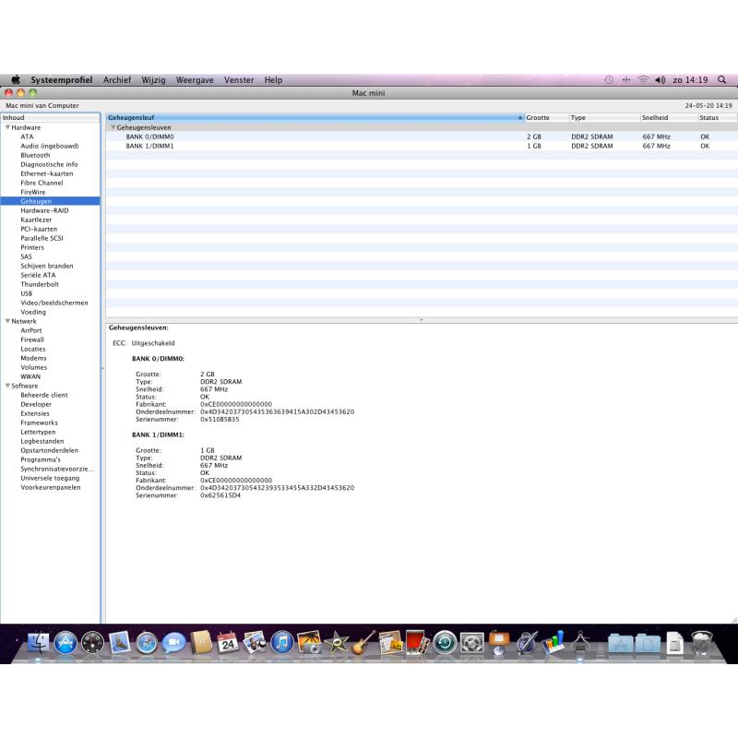The width and height of the screenshot is (738, 738).
Task: Select Bluetooth in the sidebar
Action: 35,155
